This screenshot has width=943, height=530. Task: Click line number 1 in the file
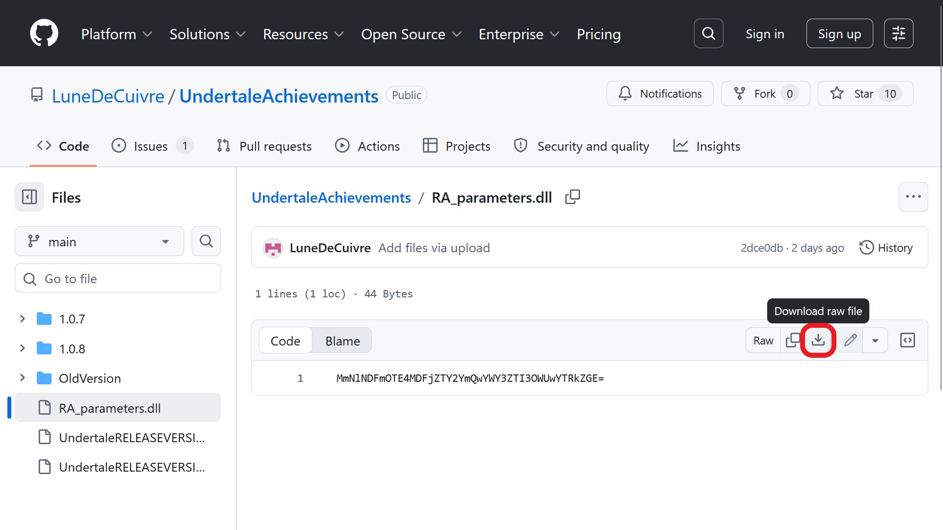point(300,378)
